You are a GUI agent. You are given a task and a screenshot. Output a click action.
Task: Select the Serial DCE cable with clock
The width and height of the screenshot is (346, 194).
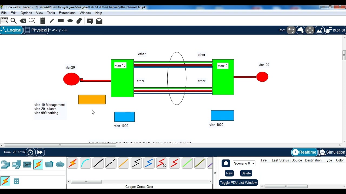(162, 163)
